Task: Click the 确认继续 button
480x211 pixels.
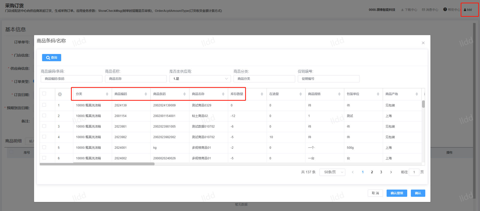Action: [x=397, y=193]
